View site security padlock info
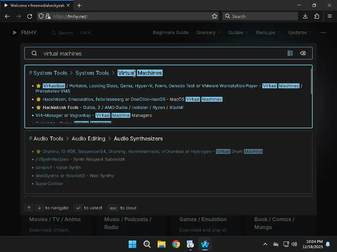 point(48,16)
